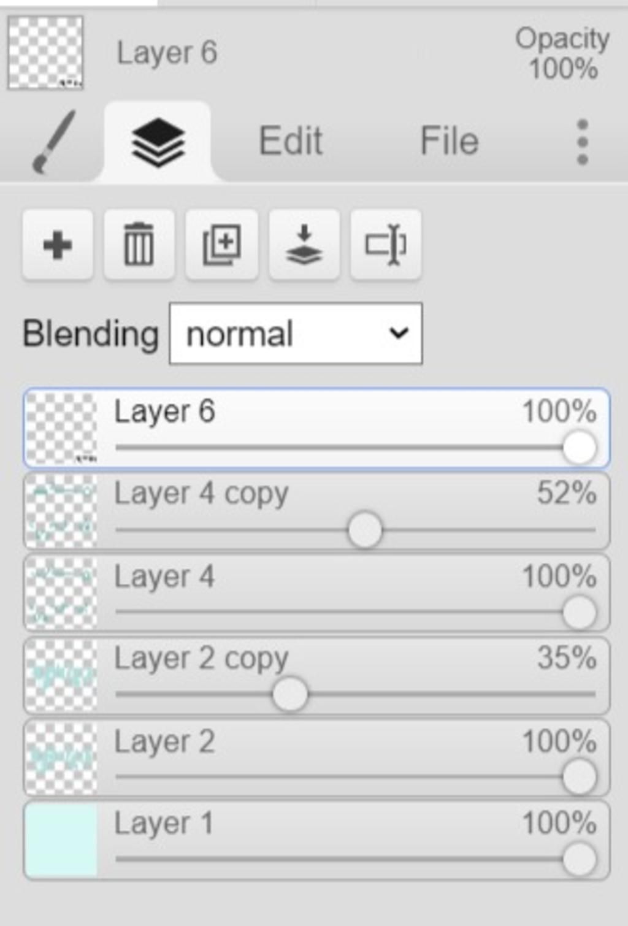Add a new layer with plus icon
This screenshot has width=628, height=926.
(58, 245)
